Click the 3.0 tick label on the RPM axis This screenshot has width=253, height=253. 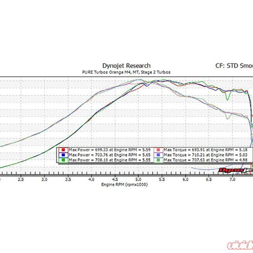pyautogui.click(x=44, y=180)
